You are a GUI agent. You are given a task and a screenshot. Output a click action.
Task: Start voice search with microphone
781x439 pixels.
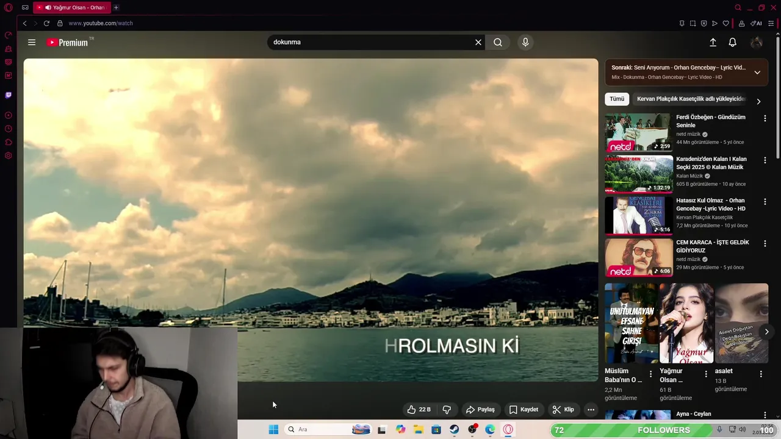click(x=525, y=42)
